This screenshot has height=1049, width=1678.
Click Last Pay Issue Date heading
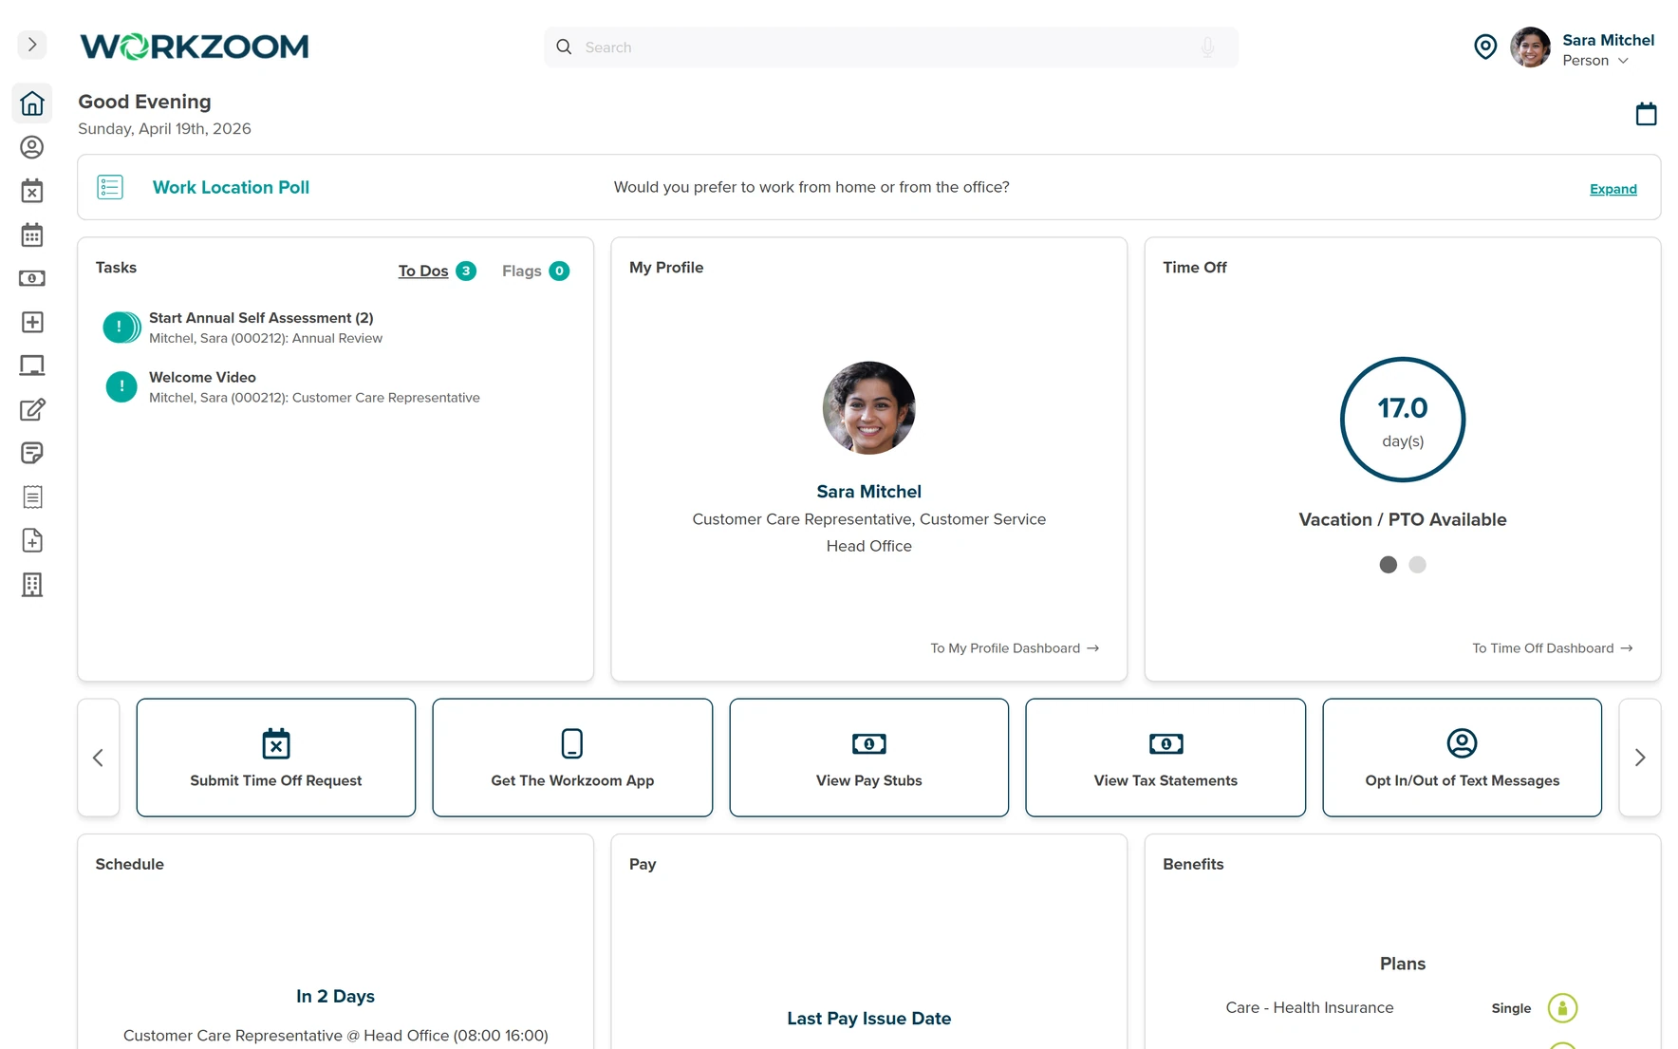tap(868, 1019)
